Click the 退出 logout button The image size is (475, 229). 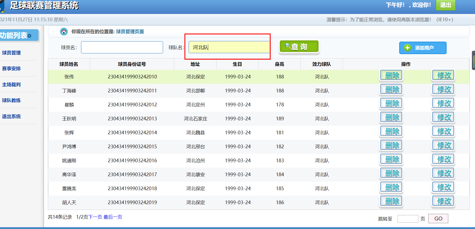click(x=446, y=5)
